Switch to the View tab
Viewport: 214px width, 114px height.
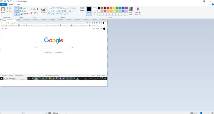18,5
